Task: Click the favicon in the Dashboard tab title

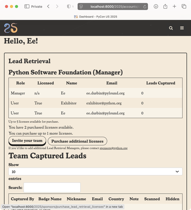Action: pyautogui.click(x=76, y=17)
